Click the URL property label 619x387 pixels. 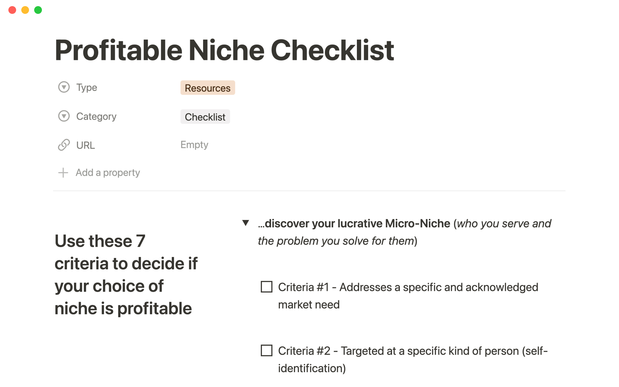pos(85,145)
